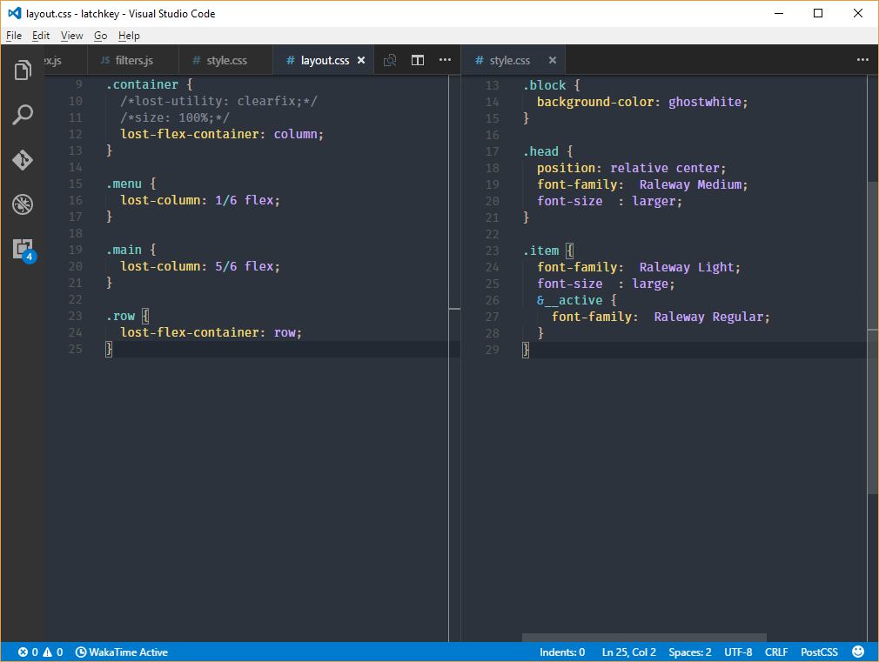Open the Go menu

click(100, 36)
